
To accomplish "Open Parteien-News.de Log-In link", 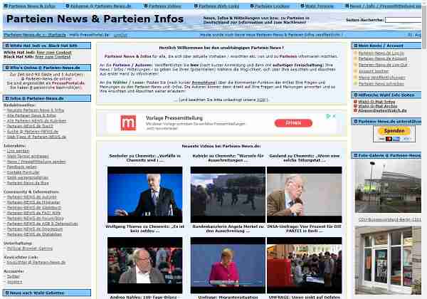I will click(x=381, y=53).
